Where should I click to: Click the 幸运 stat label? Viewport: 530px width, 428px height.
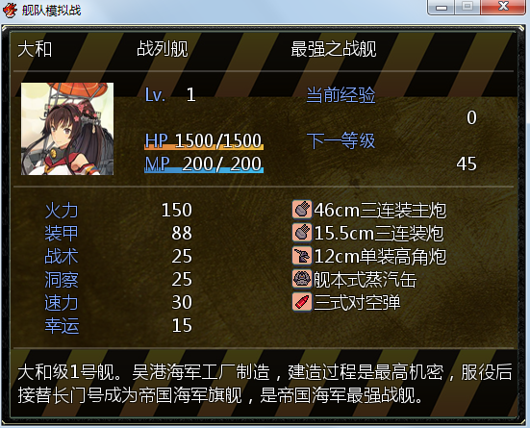coord(62,325)
